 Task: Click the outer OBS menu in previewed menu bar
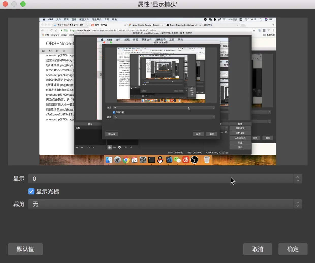pos(51,20)
